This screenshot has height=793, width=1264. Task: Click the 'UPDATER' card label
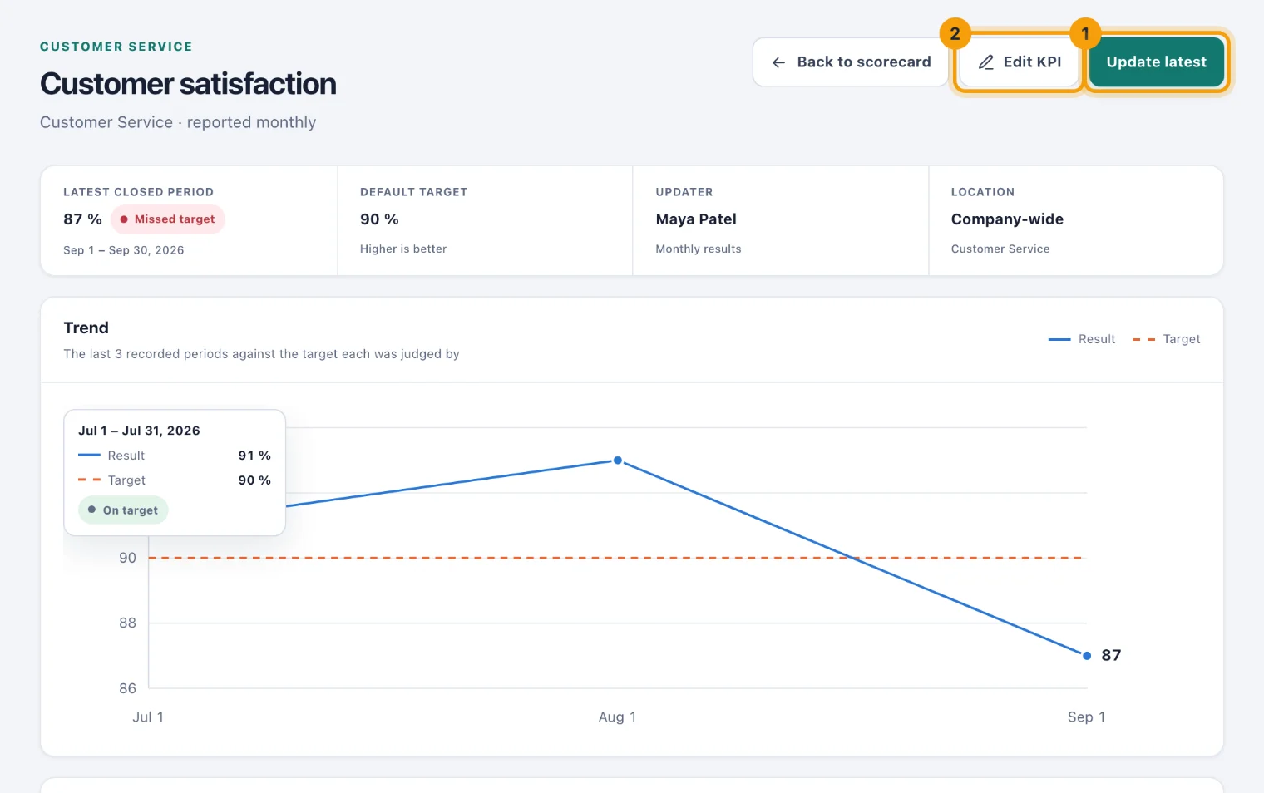coord(684,192)
